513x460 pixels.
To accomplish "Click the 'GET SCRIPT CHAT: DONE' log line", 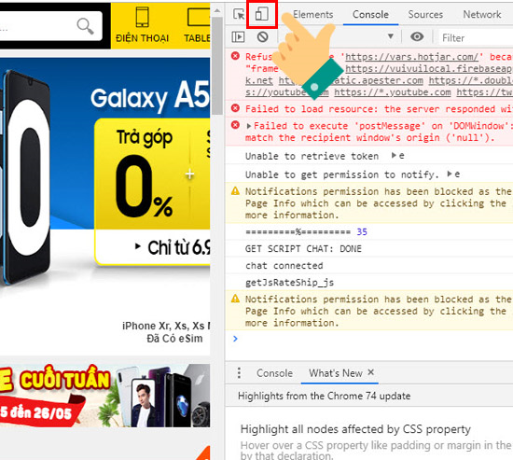I will click(x=303, y=249).
